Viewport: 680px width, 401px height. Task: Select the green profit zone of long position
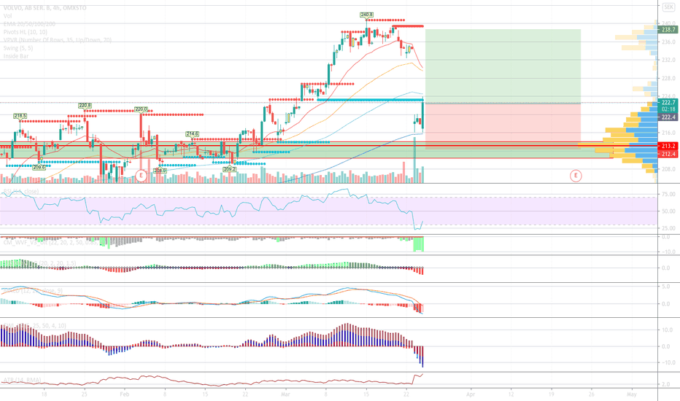click(x=503, y=66)
